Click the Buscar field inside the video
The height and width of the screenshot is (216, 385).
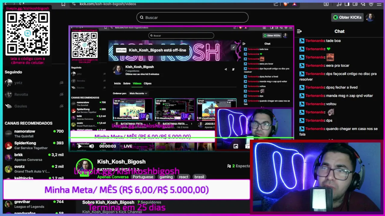[181, 35]
